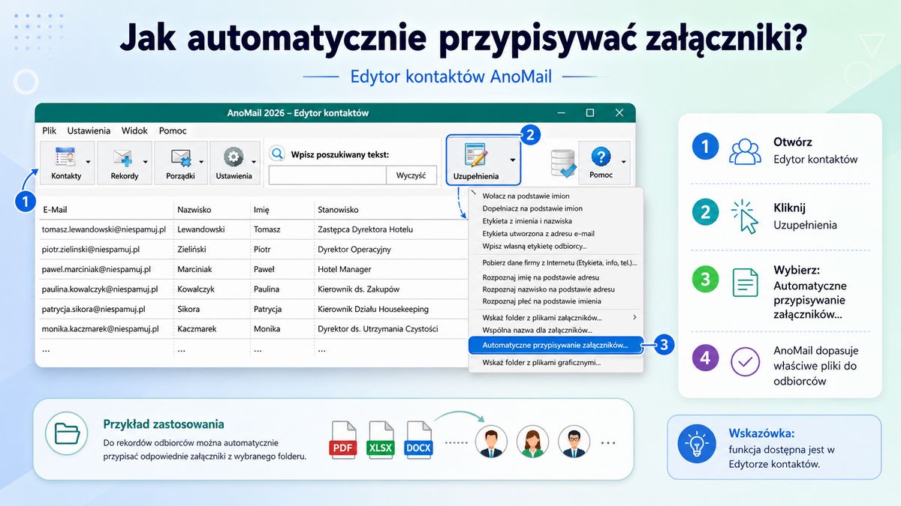Click the Rekordy toolbar icon
Image resolution: width=901 pixels, height=506 pixels.
[122, 158]
